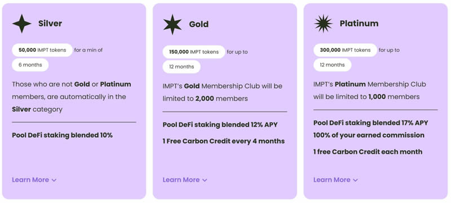Expand Learn More in the Platinum card
Screen dimensions: 451x203
point(335,180)
